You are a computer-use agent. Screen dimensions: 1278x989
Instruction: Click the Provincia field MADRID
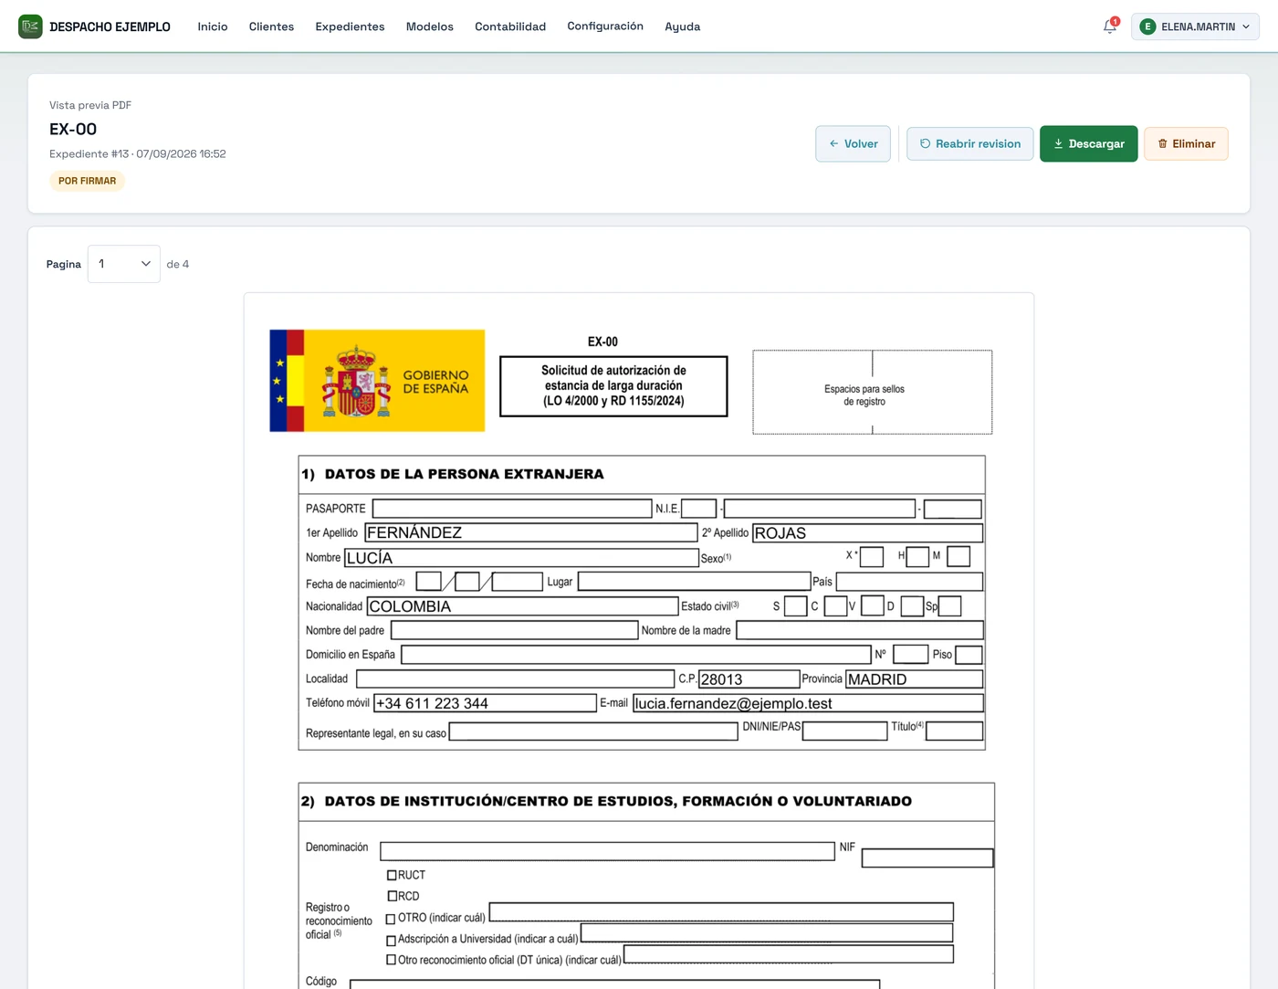914,679
